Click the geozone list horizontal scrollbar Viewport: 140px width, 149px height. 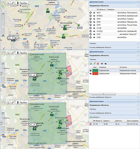[x=104, y=94]
